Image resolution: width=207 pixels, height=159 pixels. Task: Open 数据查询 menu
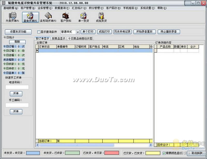pyautogui.click(x=62, y=8)
